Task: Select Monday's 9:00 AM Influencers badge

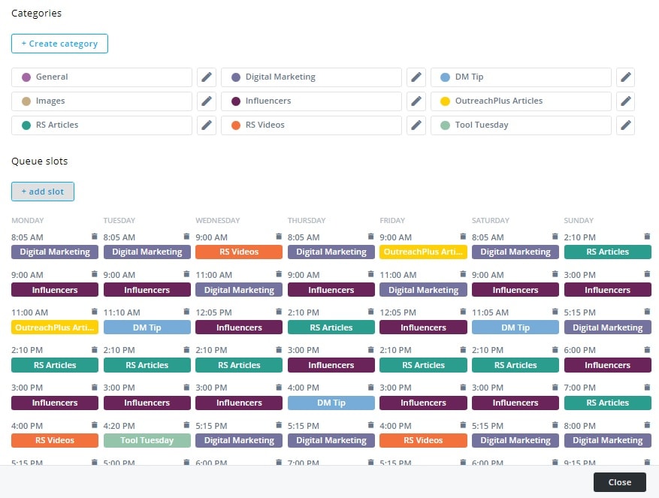Action: tap(54, 290)
